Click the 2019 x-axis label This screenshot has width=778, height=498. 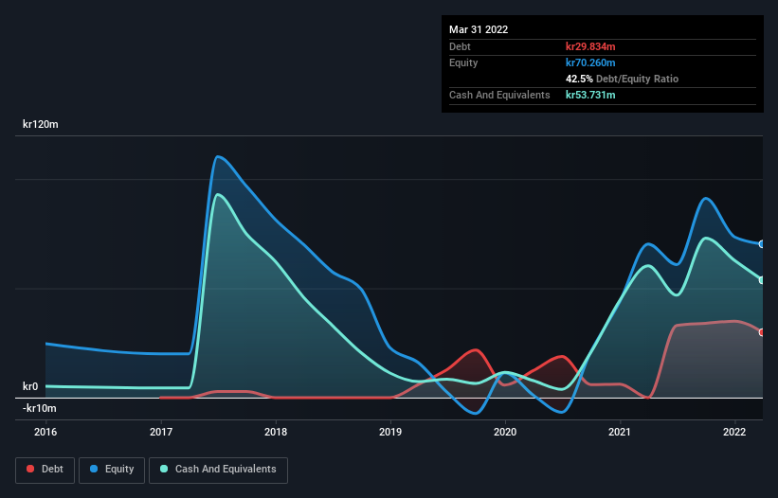tap(390, 432)
